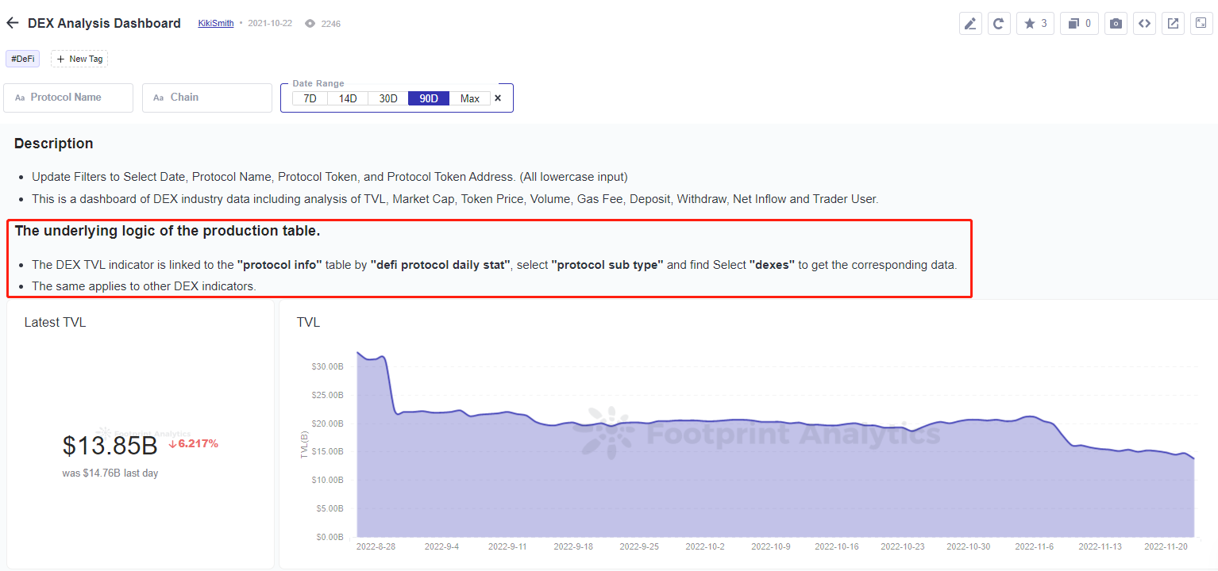Clear the Date Range filter
Screen dimensions: 1218x571
pos(498,98)
